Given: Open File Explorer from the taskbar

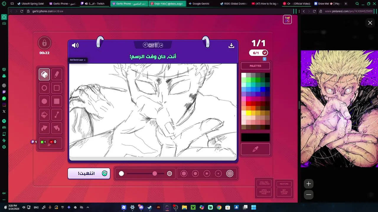Looking at the screenshot, I should tap(184, 207).
